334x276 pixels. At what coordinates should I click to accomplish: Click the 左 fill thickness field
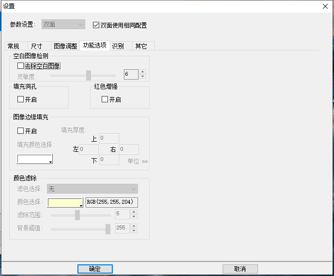pos(89,149)
